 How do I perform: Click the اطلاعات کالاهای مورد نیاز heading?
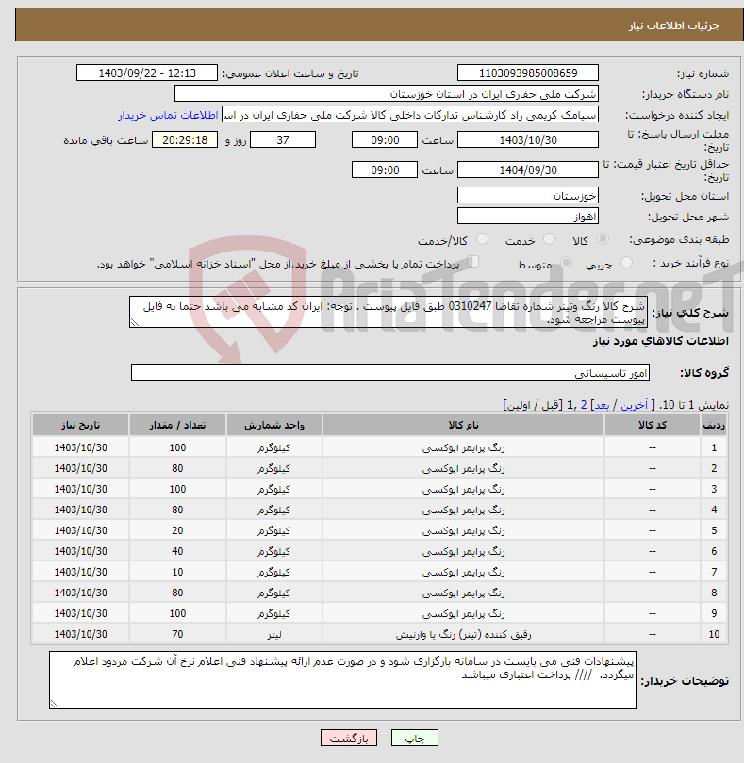coord(661,341)
